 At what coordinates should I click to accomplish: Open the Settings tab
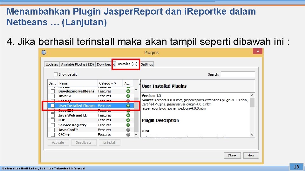(x=147, y=64)
